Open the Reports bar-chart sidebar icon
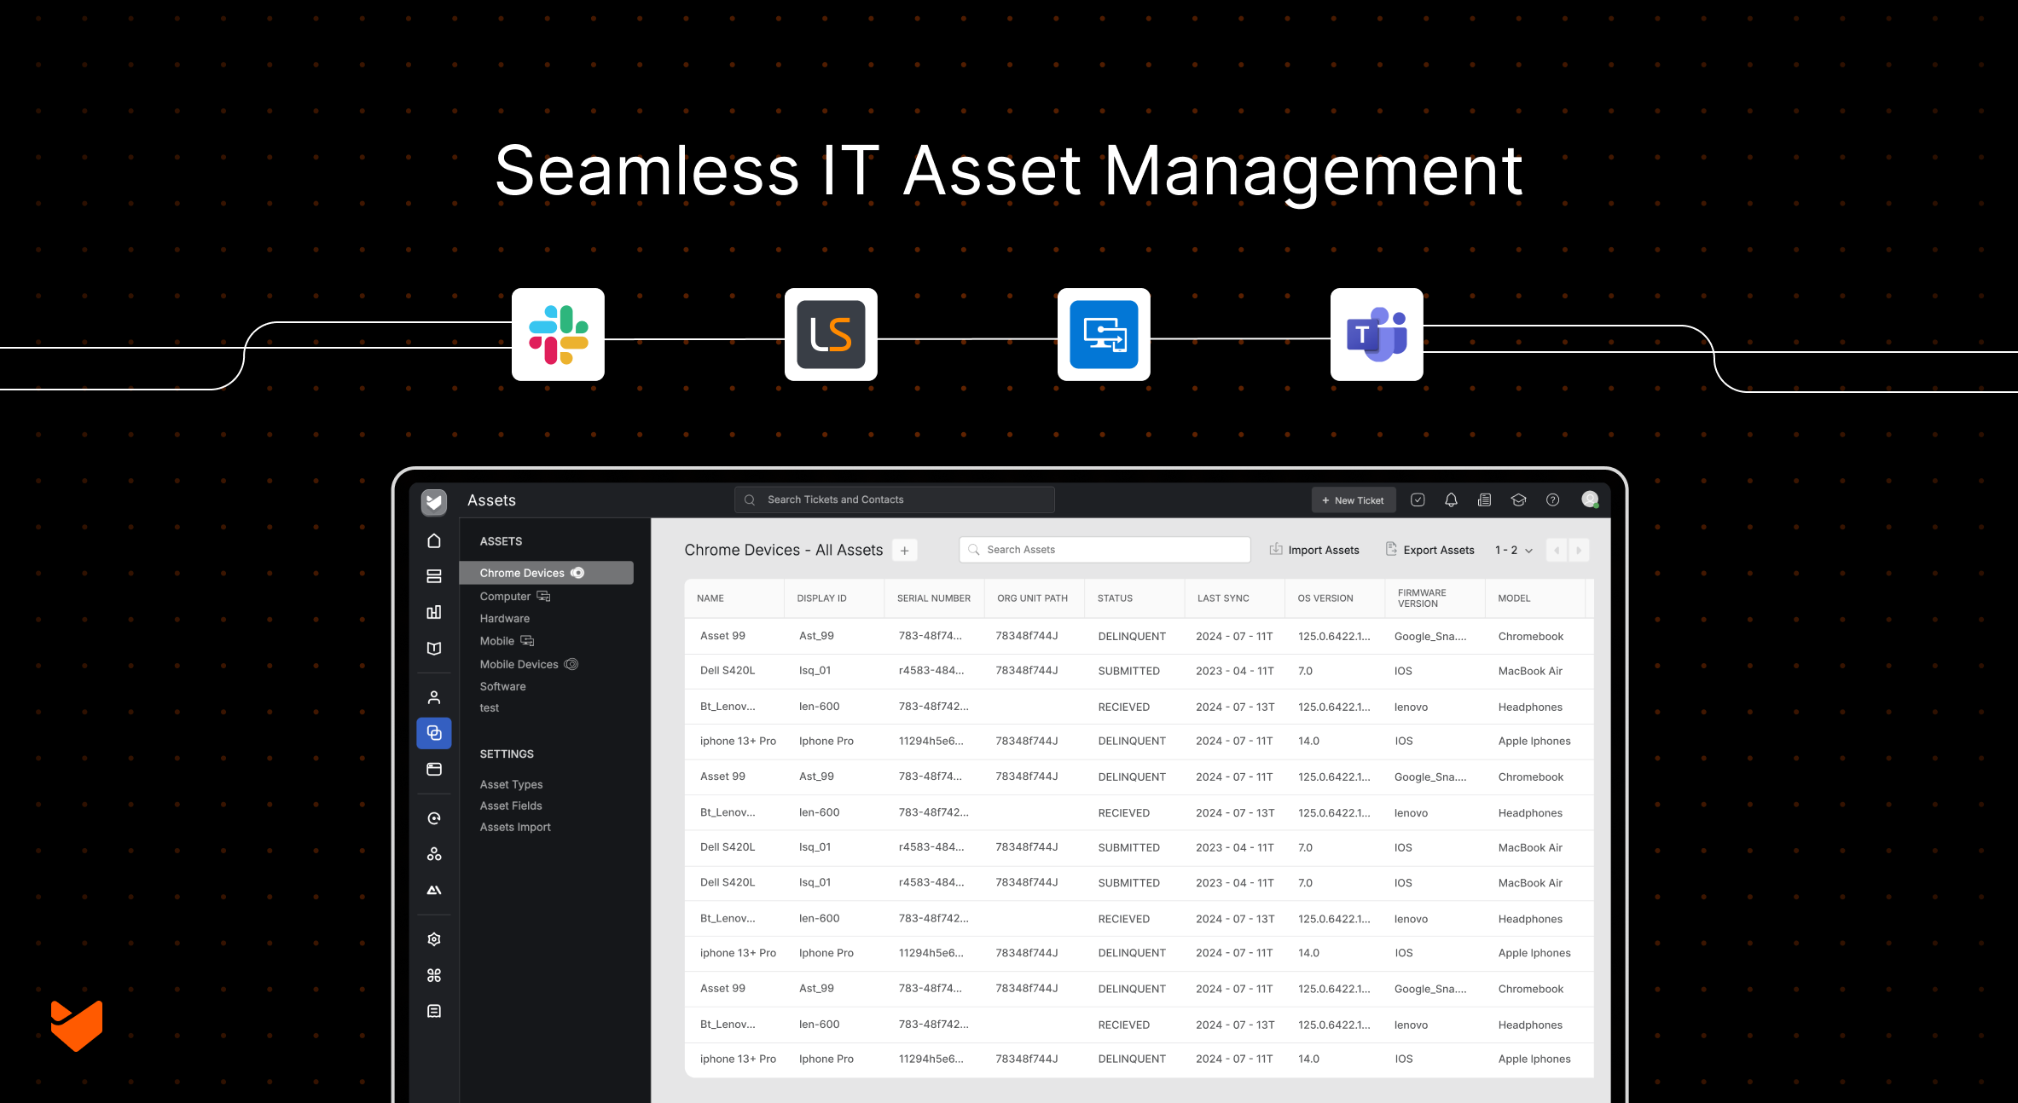The image size is (2018, 1103). tap(434, 612)
